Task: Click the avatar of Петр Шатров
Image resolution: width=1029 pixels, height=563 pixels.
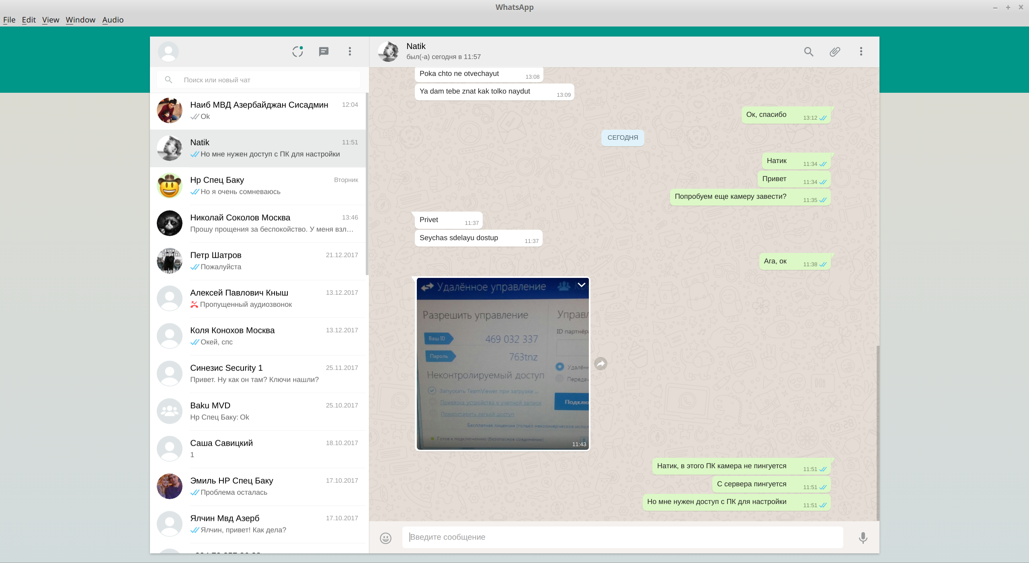Action: pos(170,261)
